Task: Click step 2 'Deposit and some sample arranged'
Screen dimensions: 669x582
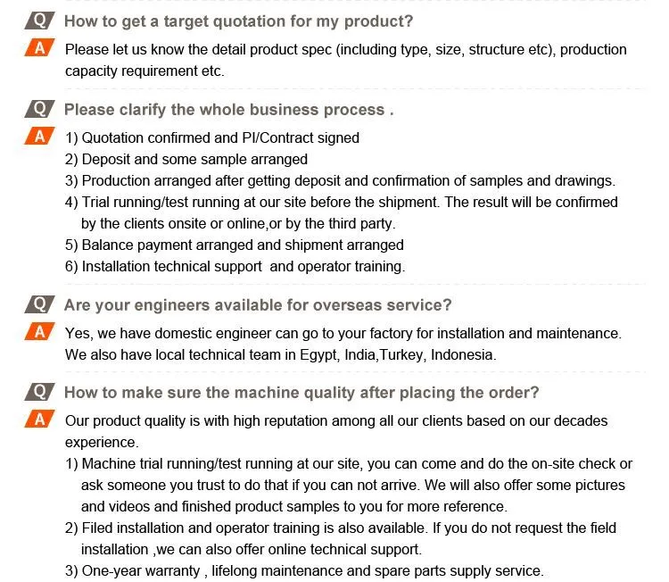Action: [186, 159]
